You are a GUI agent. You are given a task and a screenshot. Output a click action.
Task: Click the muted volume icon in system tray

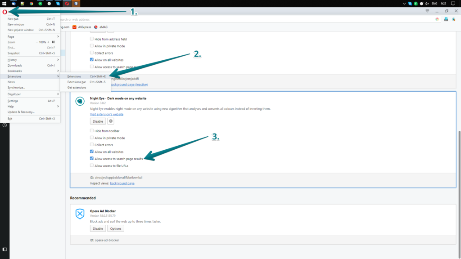428,3
